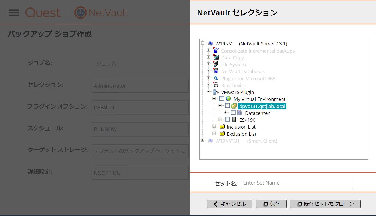Click the NetVault Databases label
Screen dimensions: 376x216
243,71
